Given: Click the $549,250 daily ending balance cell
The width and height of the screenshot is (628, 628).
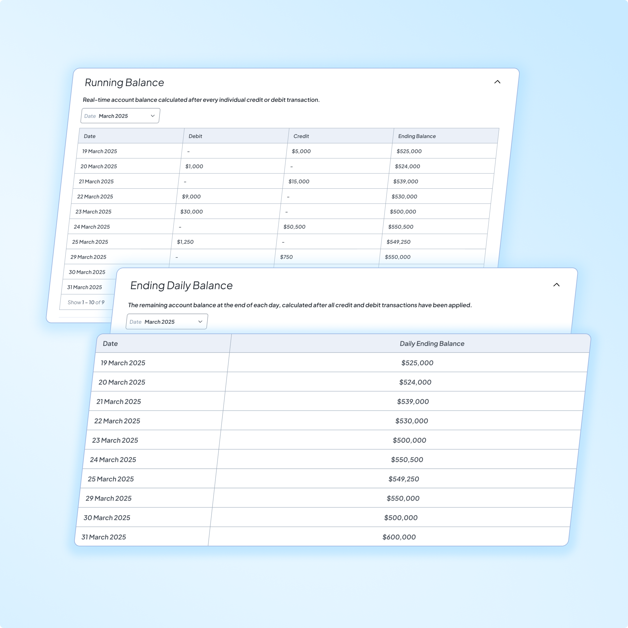Looking at the screenshot, I should 403,479.
